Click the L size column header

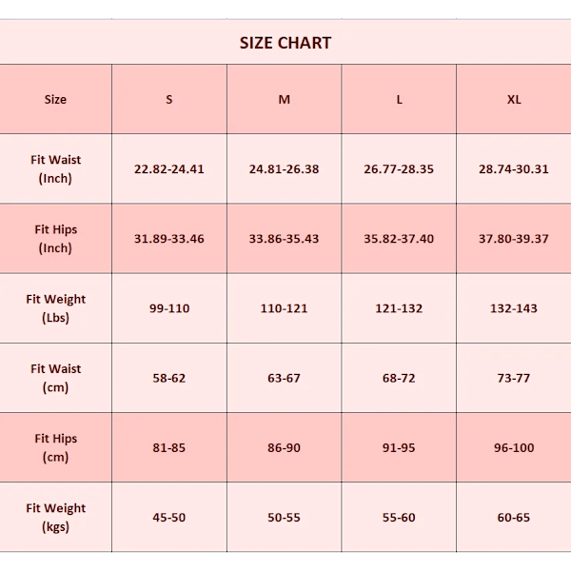(399, 99)
